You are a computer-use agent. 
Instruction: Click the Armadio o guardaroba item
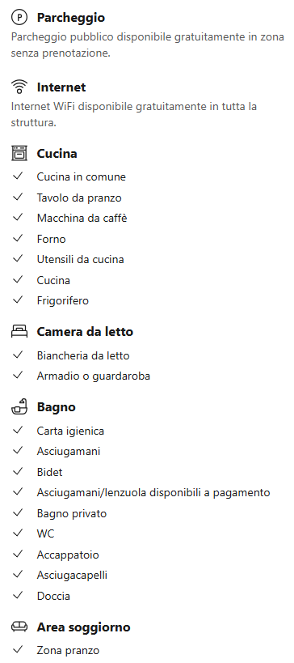click(94, 376)
